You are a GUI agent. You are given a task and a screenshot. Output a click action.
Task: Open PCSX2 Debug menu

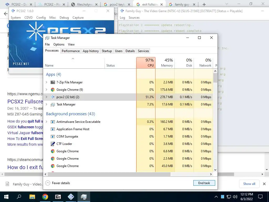64,18
